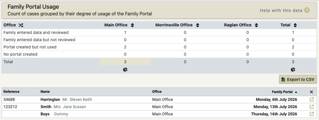Click the Reference column header

pos(12,92)
